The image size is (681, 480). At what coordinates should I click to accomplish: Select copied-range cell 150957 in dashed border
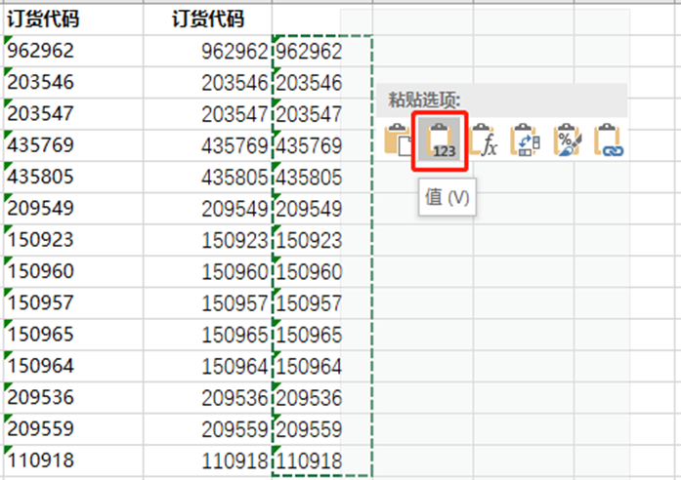pos(322,303)
